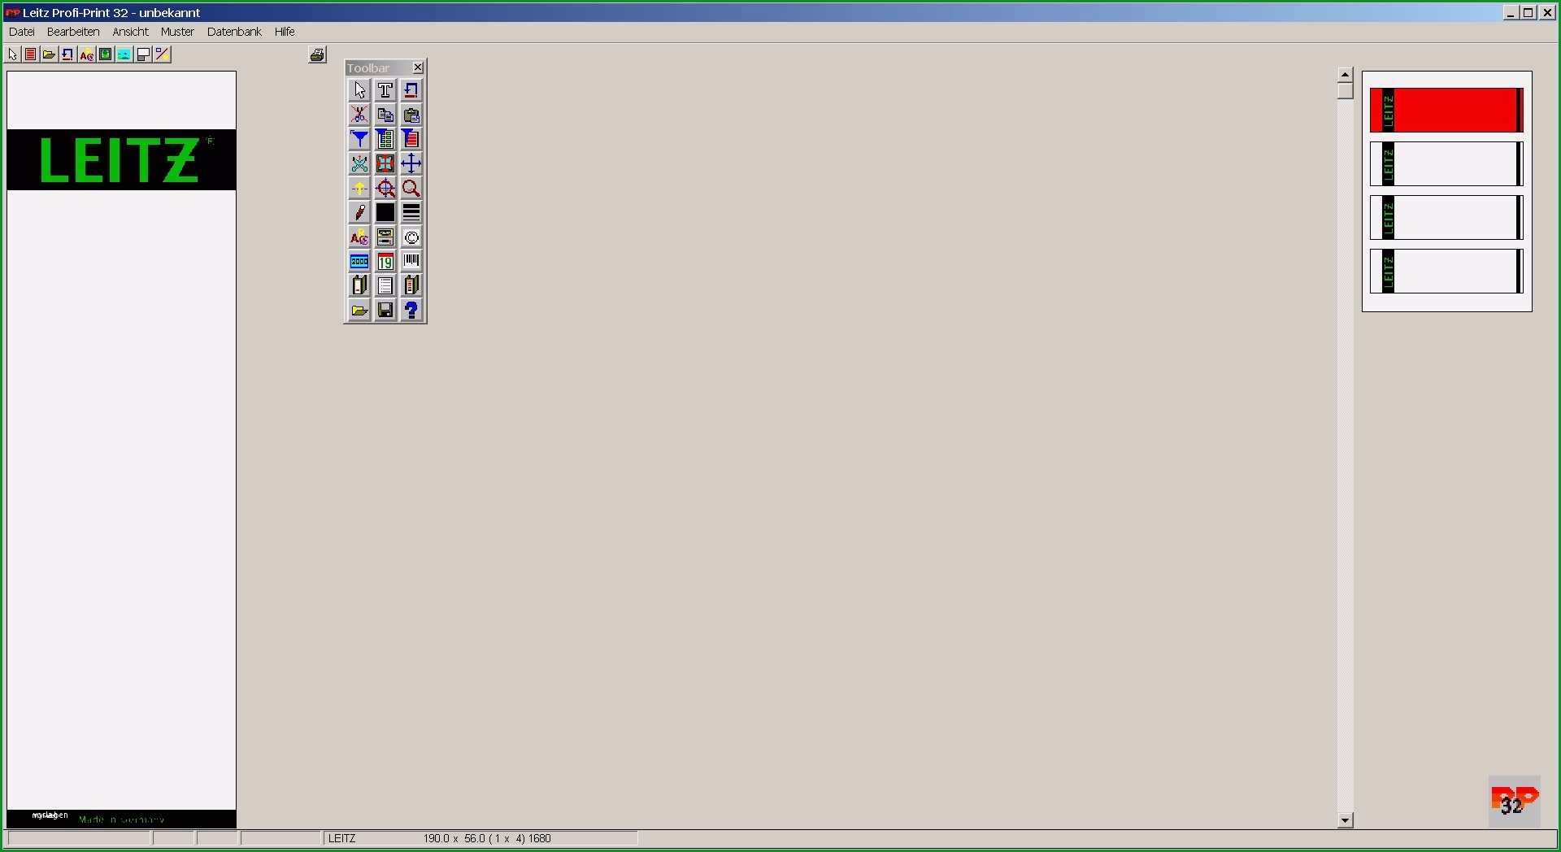Click the printer icon to print
1561x852 pixels.
click(318, 55)
